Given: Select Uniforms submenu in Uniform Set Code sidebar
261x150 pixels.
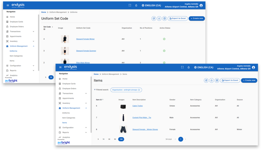Looking at the screenshot, I should coord(13,51).
